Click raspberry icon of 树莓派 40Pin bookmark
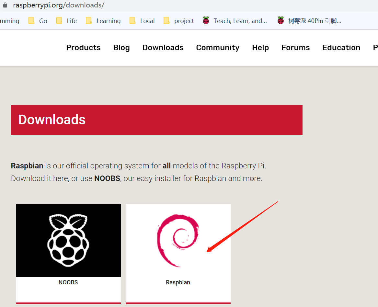This screenshot has height=307, width=378. [281, 21]
